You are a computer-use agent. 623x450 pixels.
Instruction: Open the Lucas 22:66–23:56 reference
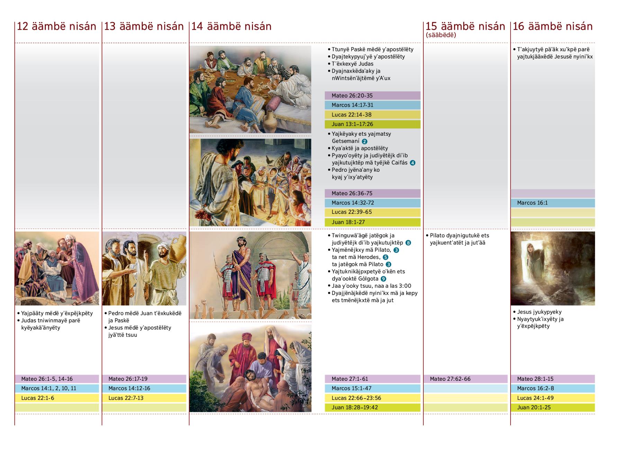pyautogui.click(x=372, y=398)
